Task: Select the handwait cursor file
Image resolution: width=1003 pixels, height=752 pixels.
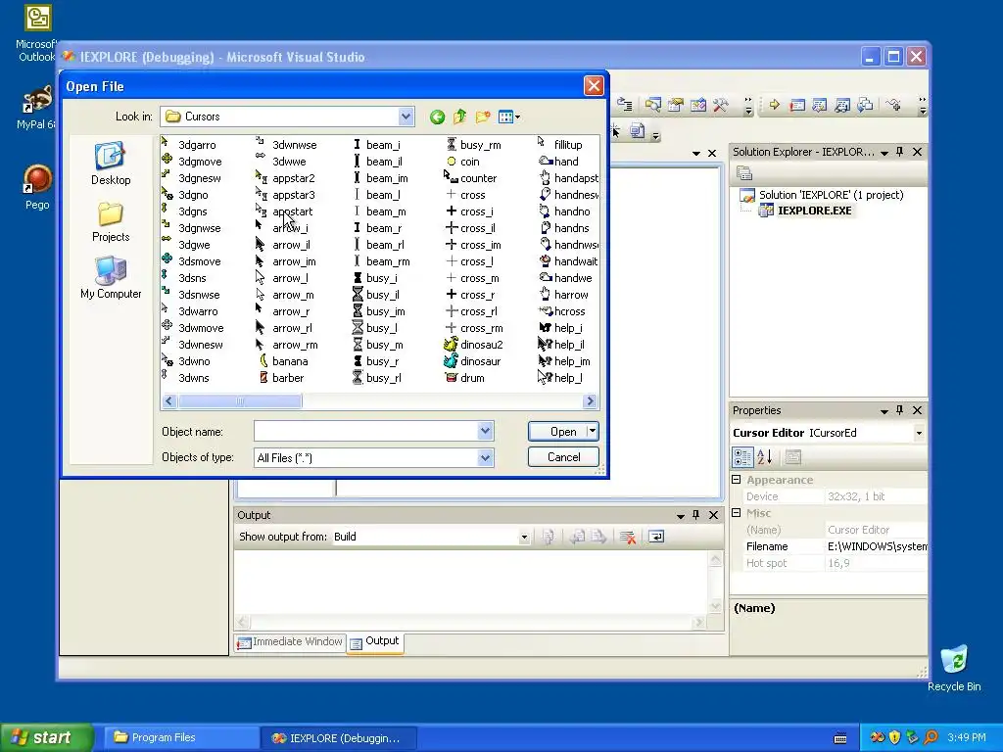Action: click(569, 261)
